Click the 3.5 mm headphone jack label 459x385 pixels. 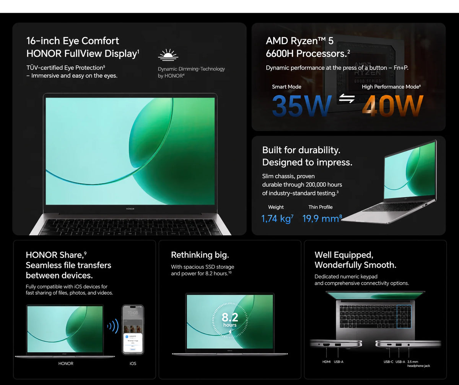(418, 364)
